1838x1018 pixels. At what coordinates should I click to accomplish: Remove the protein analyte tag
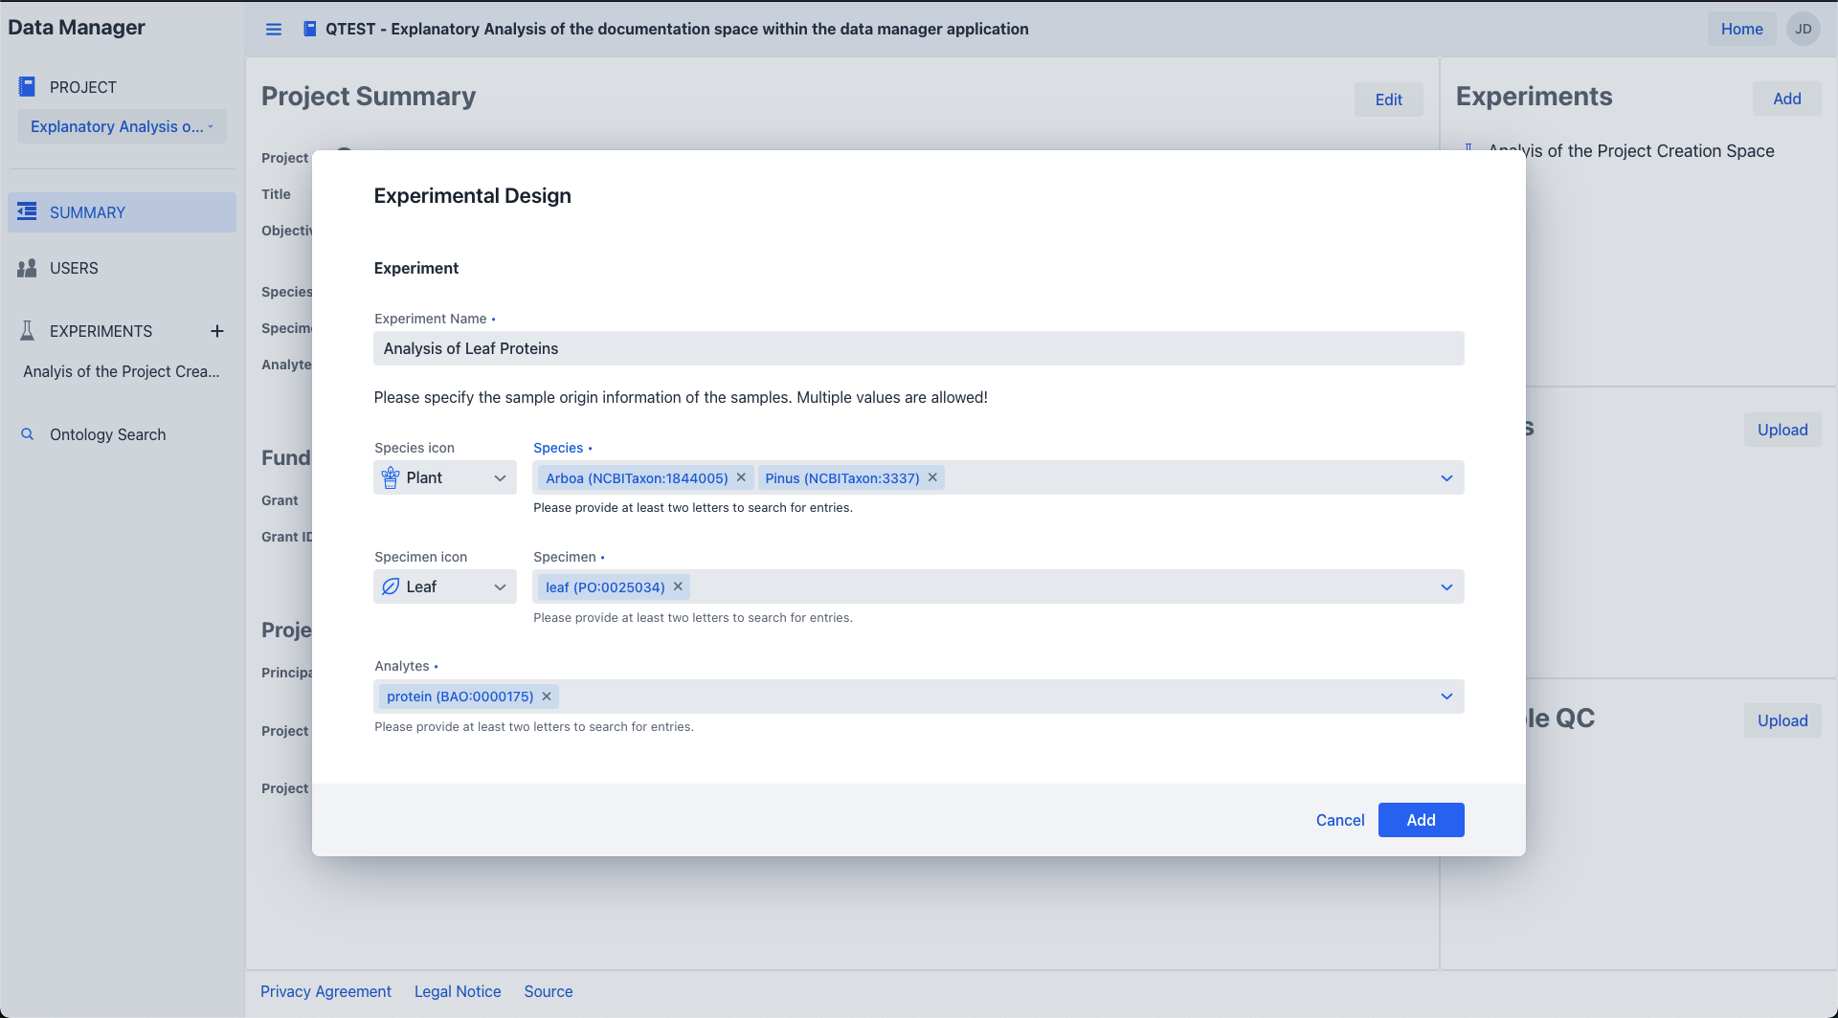(x=547, y=697)
